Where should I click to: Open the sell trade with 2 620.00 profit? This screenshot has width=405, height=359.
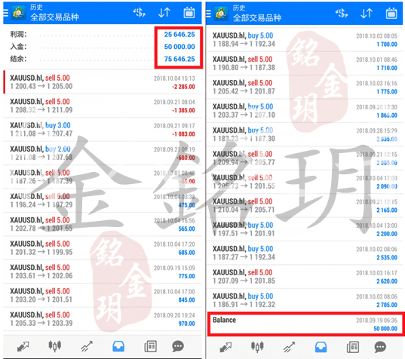[x=305, y=277]
